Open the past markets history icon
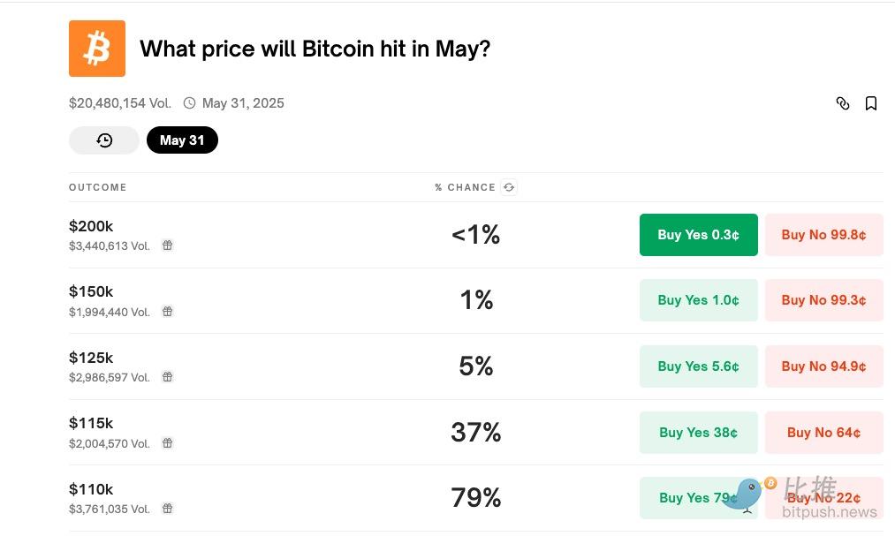Screen dimensions: 895x536 104,140
